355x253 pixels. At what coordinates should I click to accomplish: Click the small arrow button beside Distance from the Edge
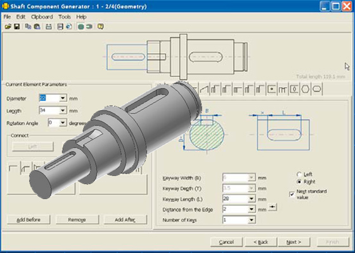tap(273, 207)
